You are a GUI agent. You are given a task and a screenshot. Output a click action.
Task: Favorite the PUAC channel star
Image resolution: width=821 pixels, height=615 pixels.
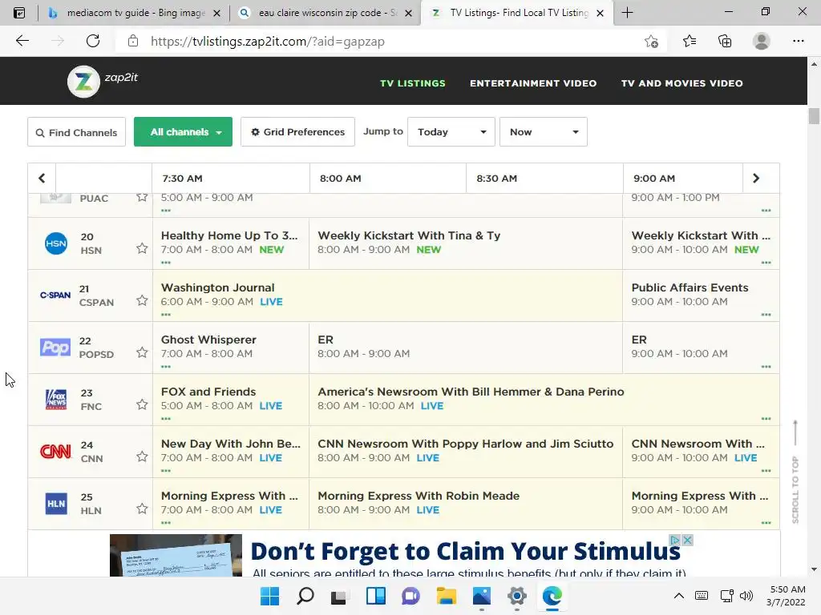[142, 197]
